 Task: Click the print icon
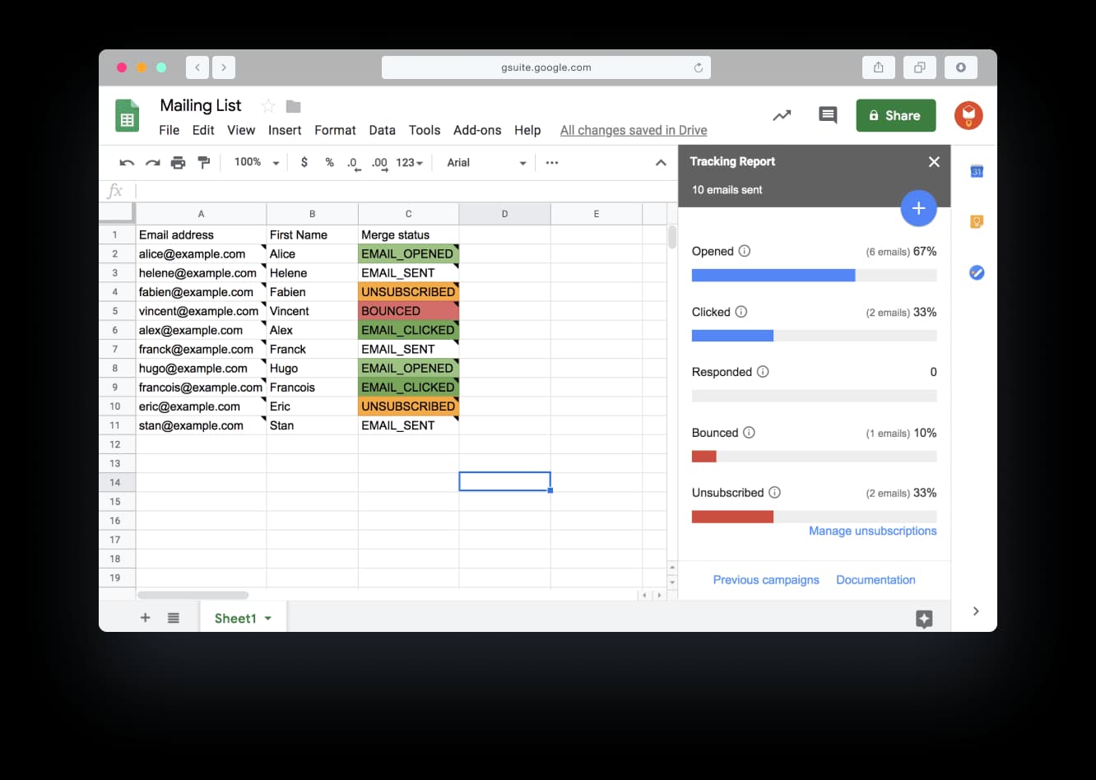[178, 163]
